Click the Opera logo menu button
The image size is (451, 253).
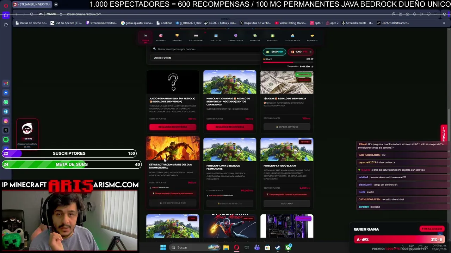click(6, 5)
